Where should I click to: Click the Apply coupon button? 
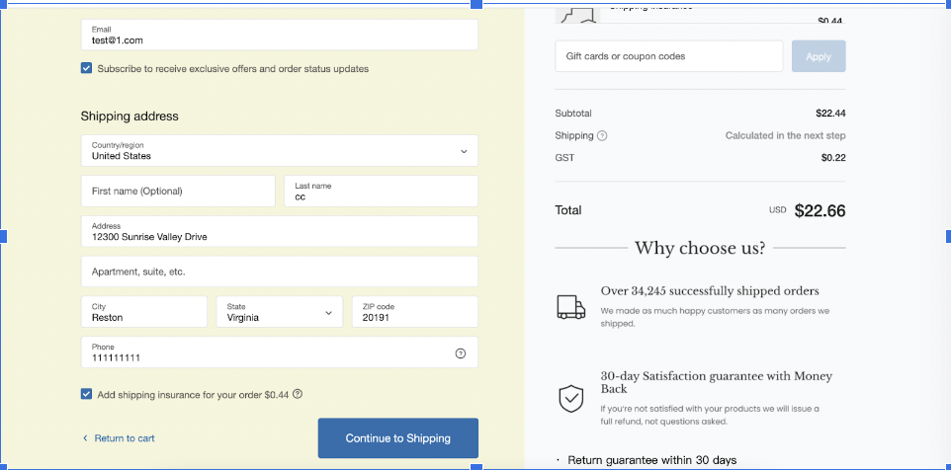pos(818,56)
